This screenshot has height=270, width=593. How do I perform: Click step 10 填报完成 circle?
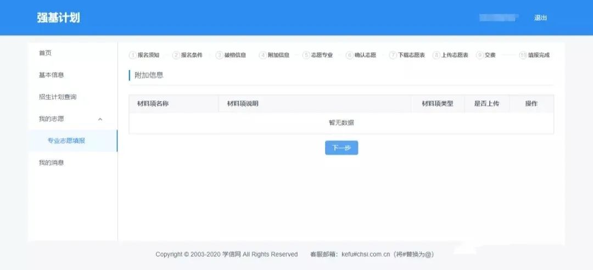[x=523, y=55]
